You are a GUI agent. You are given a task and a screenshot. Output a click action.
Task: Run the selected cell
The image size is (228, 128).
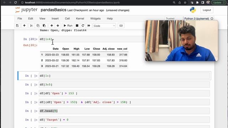tap(68, 26)
